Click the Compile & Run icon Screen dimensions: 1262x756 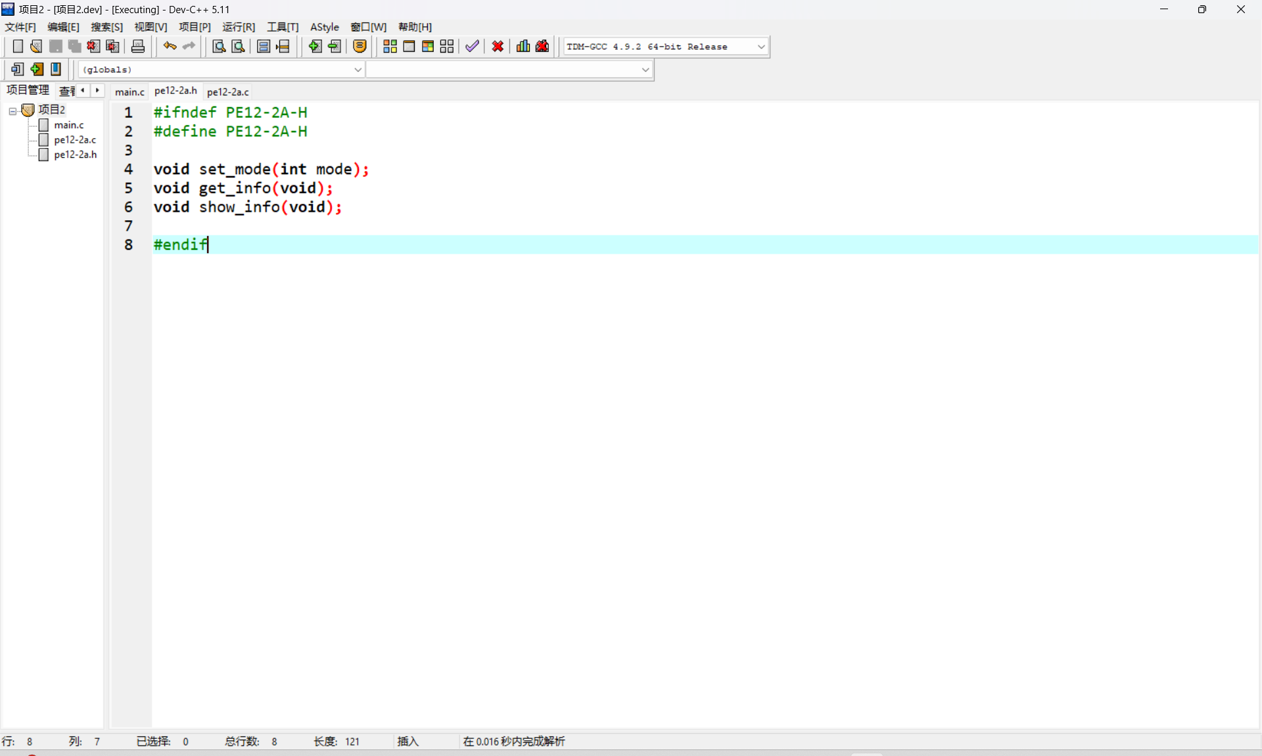coord(428,46)
